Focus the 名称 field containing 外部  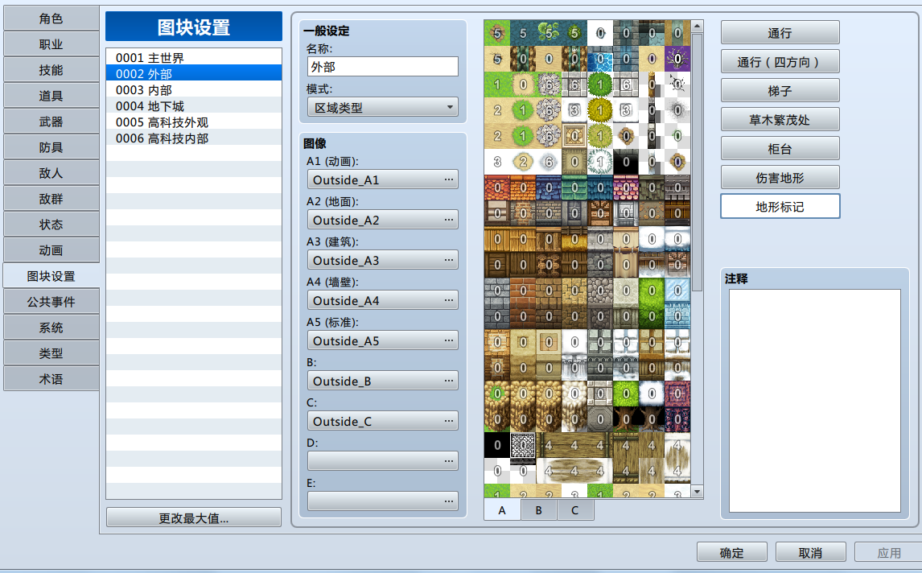[382, 67]
